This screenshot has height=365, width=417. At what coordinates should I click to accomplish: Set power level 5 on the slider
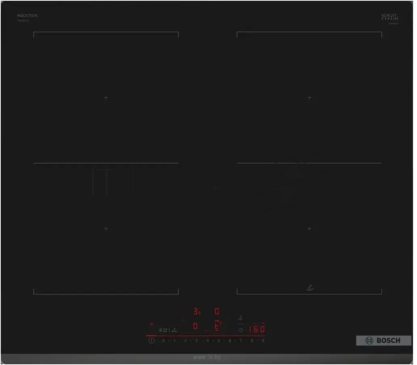coord(219,341)
